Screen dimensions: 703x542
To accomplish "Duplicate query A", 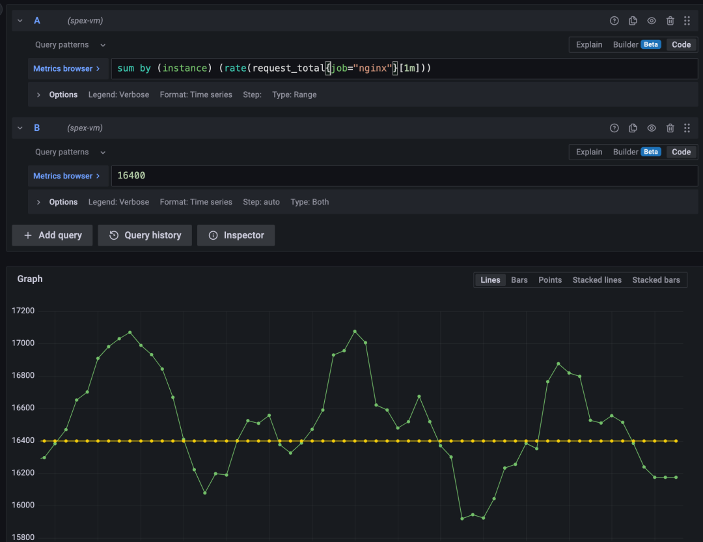I will 633,21.
